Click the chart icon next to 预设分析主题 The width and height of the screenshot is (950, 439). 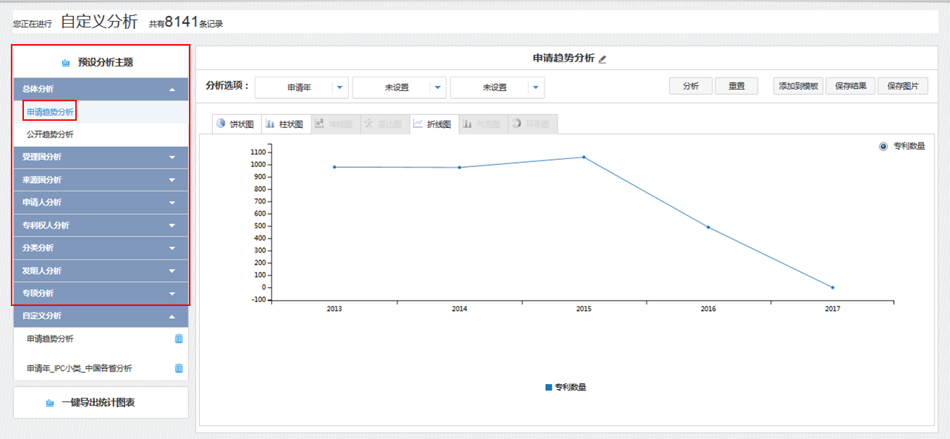(66, 63)
